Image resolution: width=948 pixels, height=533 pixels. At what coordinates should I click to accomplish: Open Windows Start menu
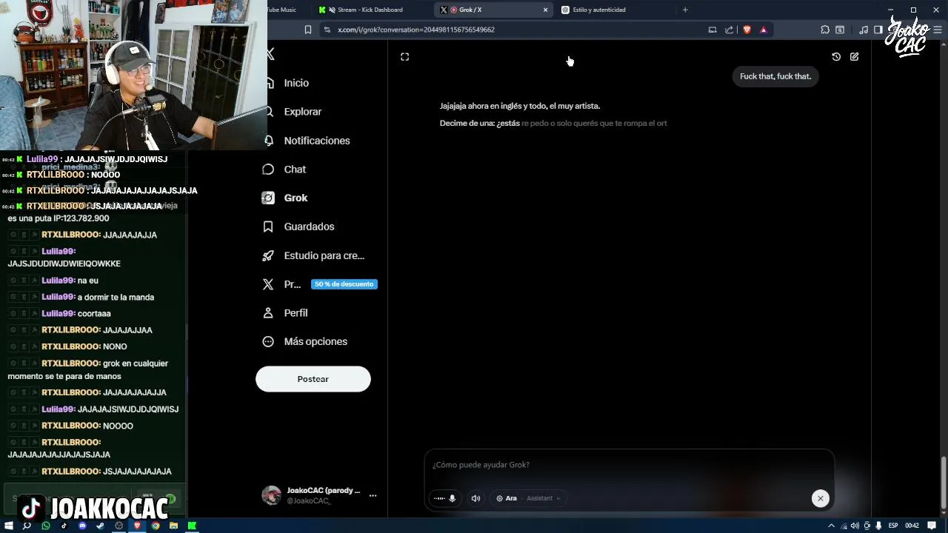coord(9,526)
